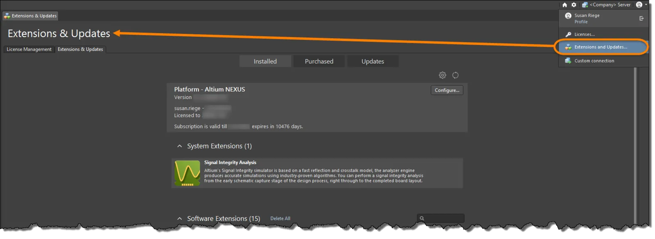
Task: Click the Signal Integrity Analysis icon
Action: click(187, 173)
